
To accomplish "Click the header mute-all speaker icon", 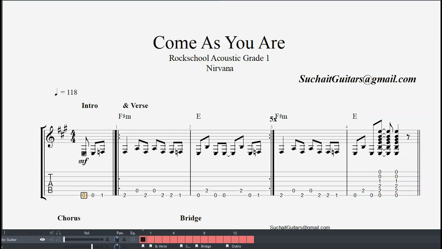I will [x=52, y=233].
